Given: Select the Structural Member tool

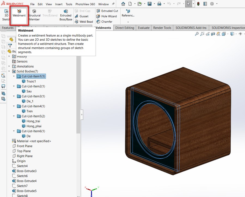Looking at the screenshot, I should click(x=34, y=15).
